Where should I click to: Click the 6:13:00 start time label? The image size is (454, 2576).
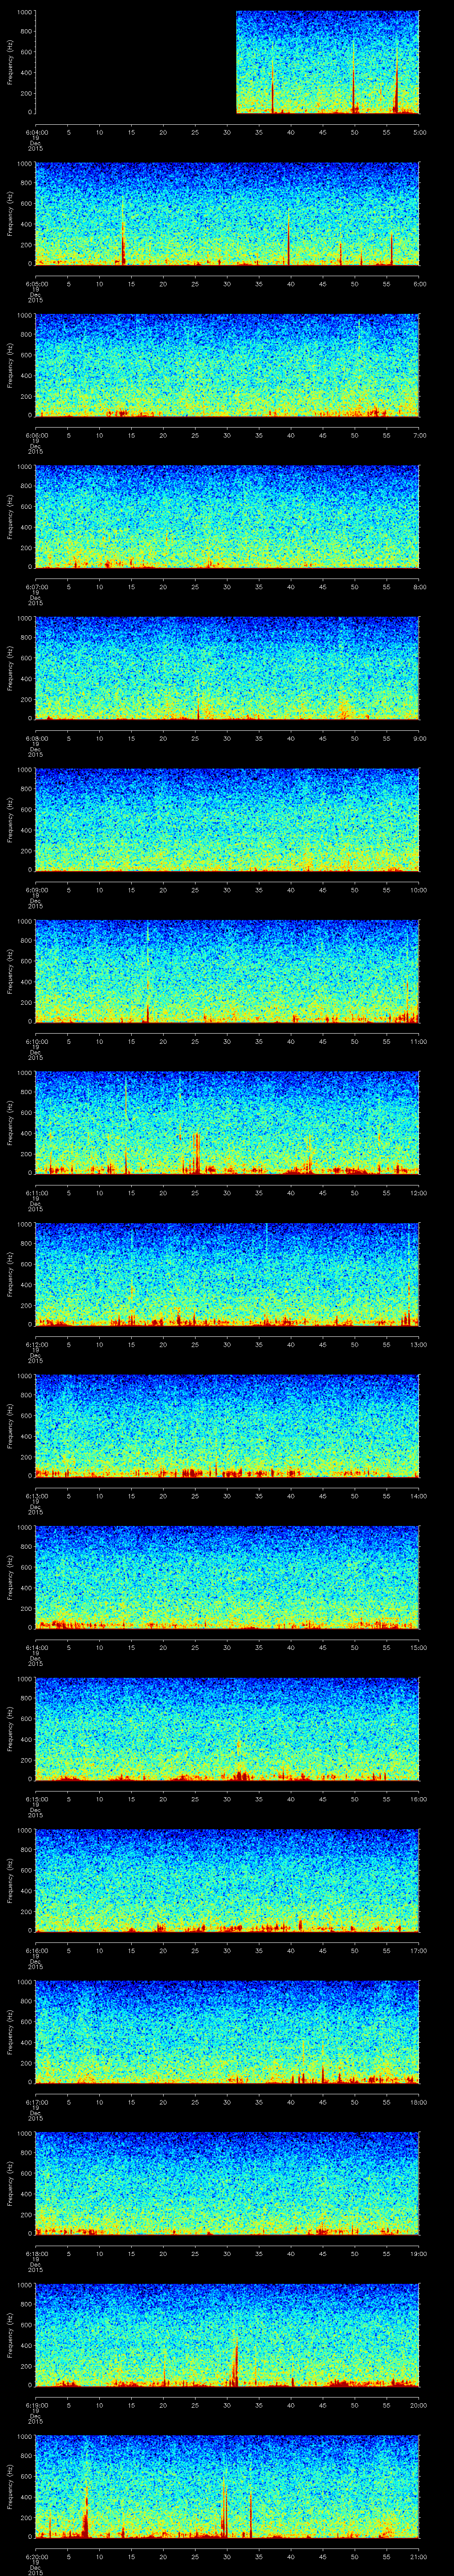(x=35, y=1495)
